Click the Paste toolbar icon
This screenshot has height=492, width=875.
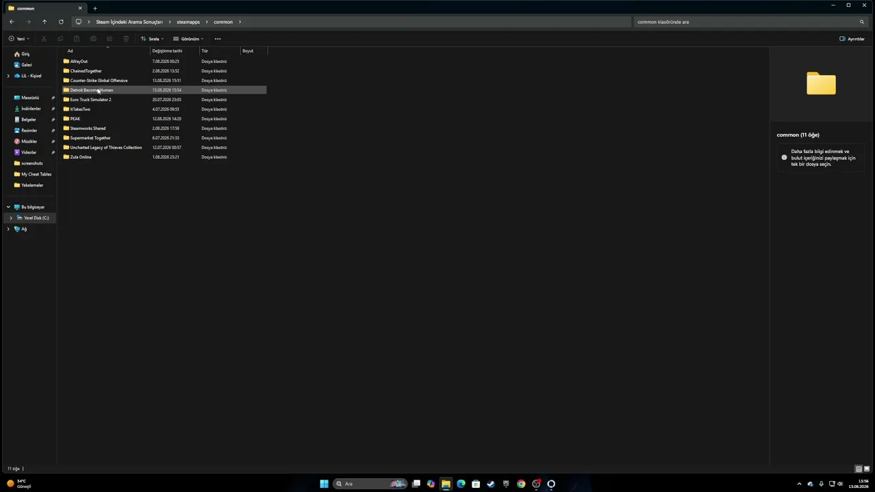coord(77,39)
